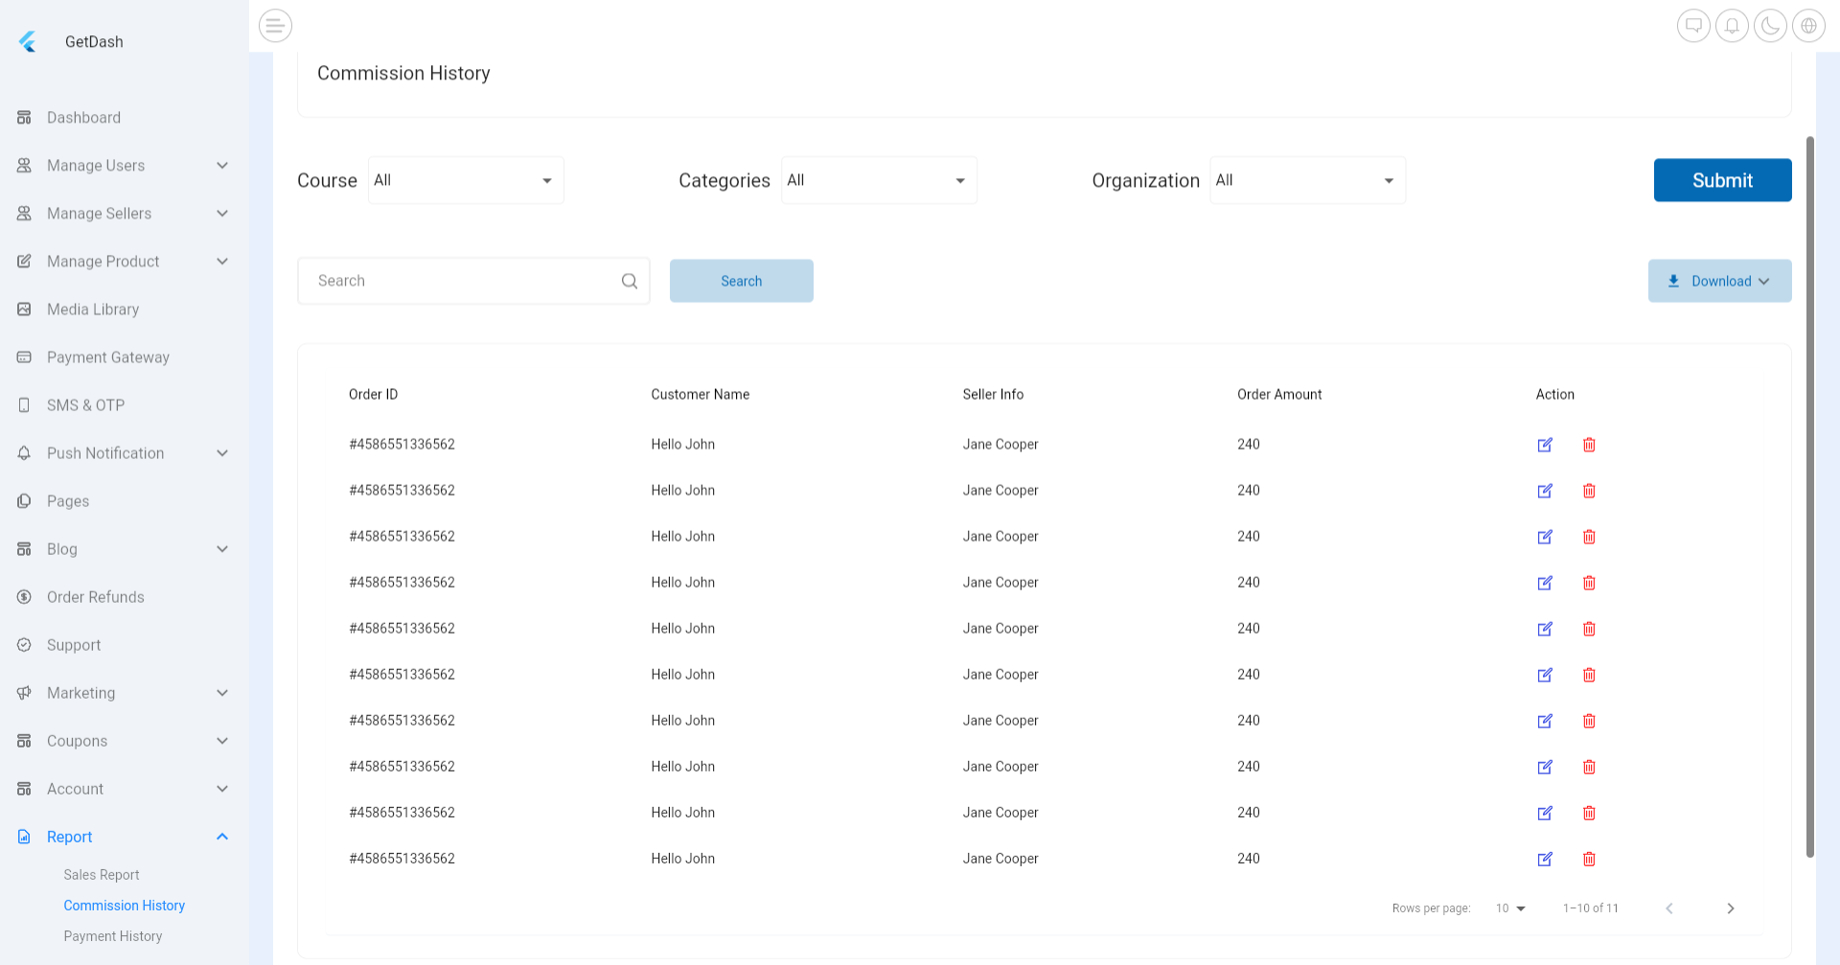Open Payment History in the sidebar
Screen dimensions: 1840x965
point(113,936)
